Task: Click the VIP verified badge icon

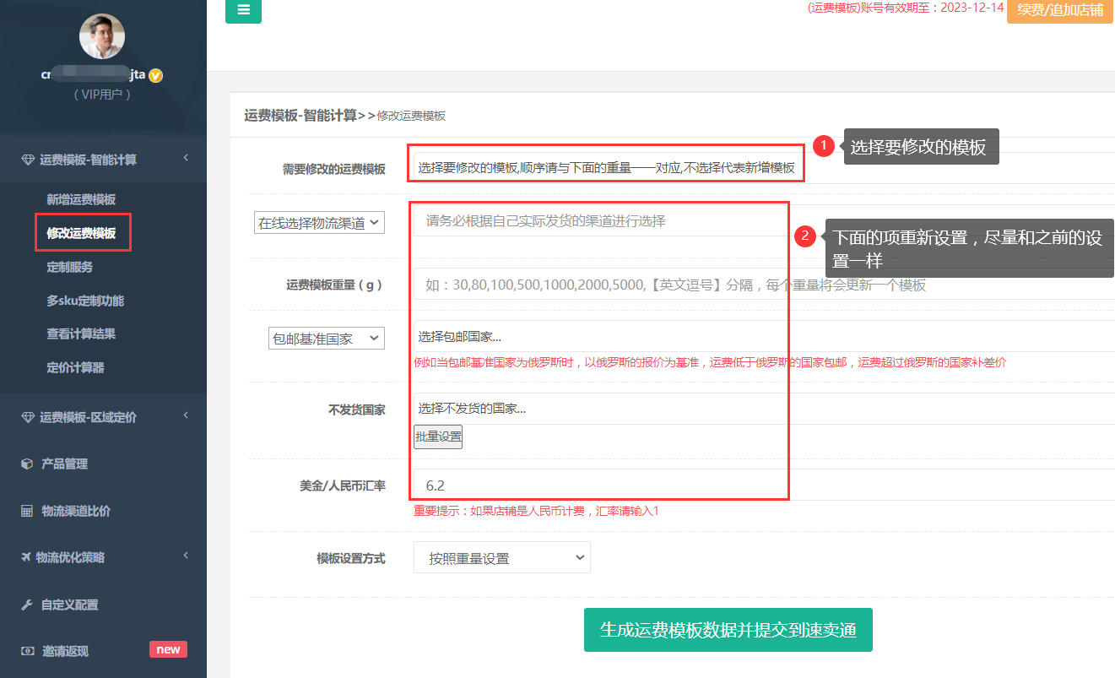Action: tap(155, 75)
